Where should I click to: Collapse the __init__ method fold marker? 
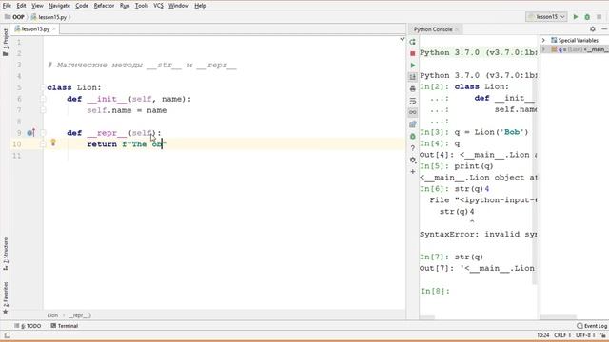pyautogui.click(x=43, y=99)
